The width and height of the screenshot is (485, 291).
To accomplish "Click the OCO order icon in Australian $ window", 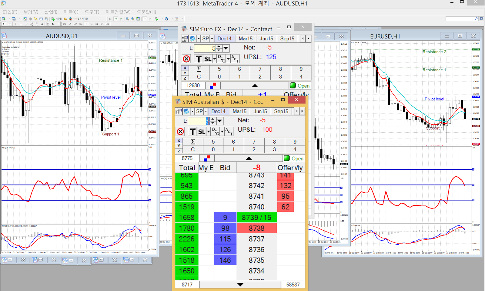I will pos(216,132).
